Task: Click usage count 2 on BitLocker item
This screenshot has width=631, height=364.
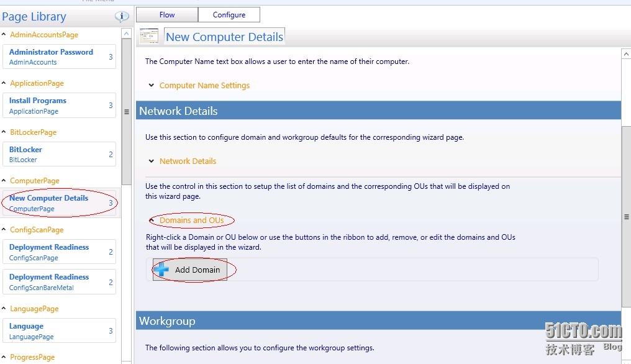Action: (111, 154)
